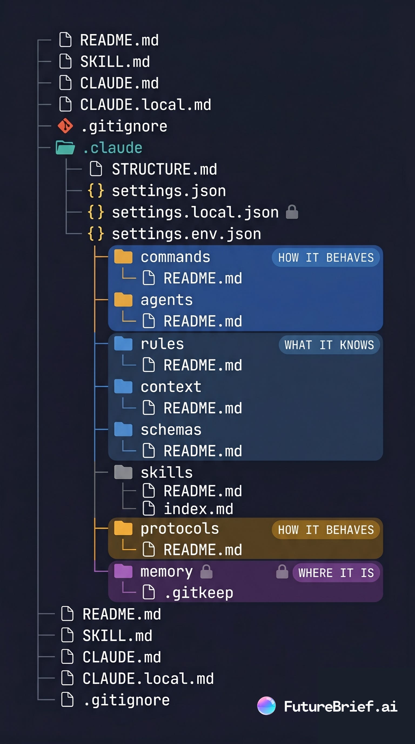Click the file icon beside STRUCTURE.md
415x744 pixels.
click(96, 169)
